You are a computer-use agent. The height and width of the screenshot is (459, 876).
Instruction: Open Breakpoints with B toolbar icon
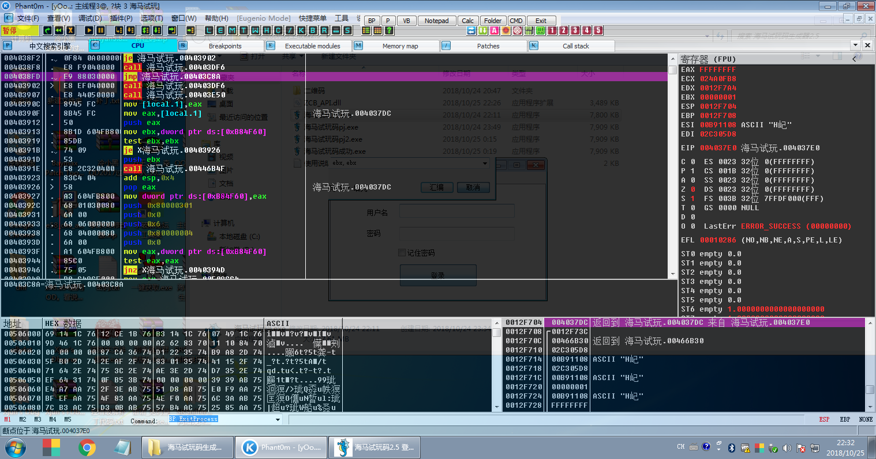point(312,30)
